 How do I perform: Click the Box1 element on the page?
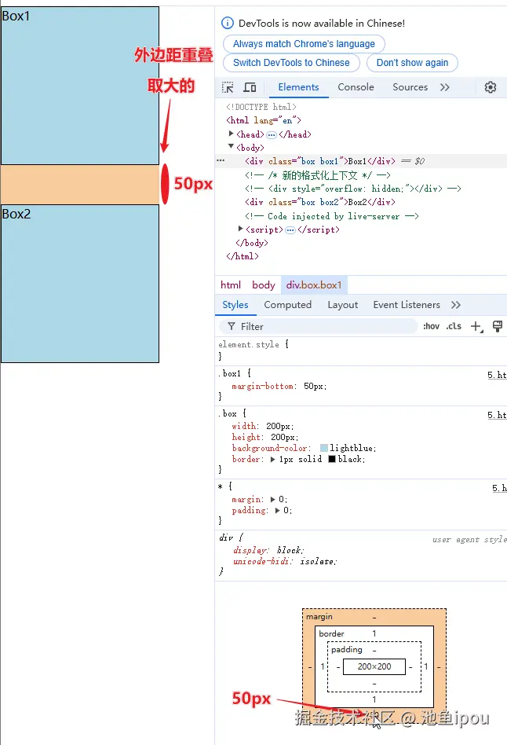coord(80,86)
